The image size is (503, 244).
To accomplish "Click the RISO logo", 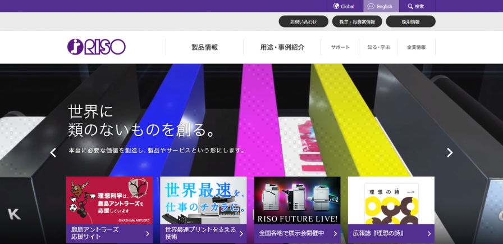I will pos(96,47).
